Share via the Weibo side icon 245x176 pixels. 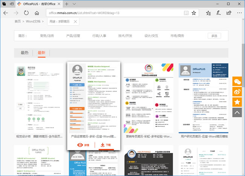[x=237, y=92]
